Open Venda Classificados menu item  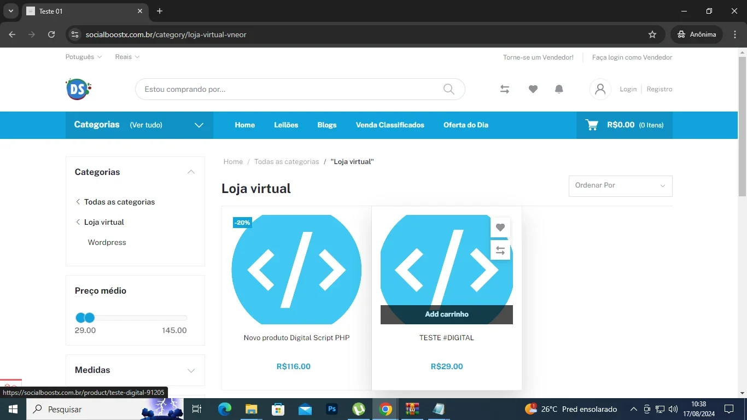click(390, 125)
